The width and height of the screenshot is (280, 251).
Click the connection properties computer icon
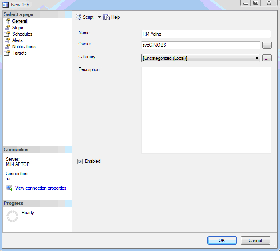point(9,188)
